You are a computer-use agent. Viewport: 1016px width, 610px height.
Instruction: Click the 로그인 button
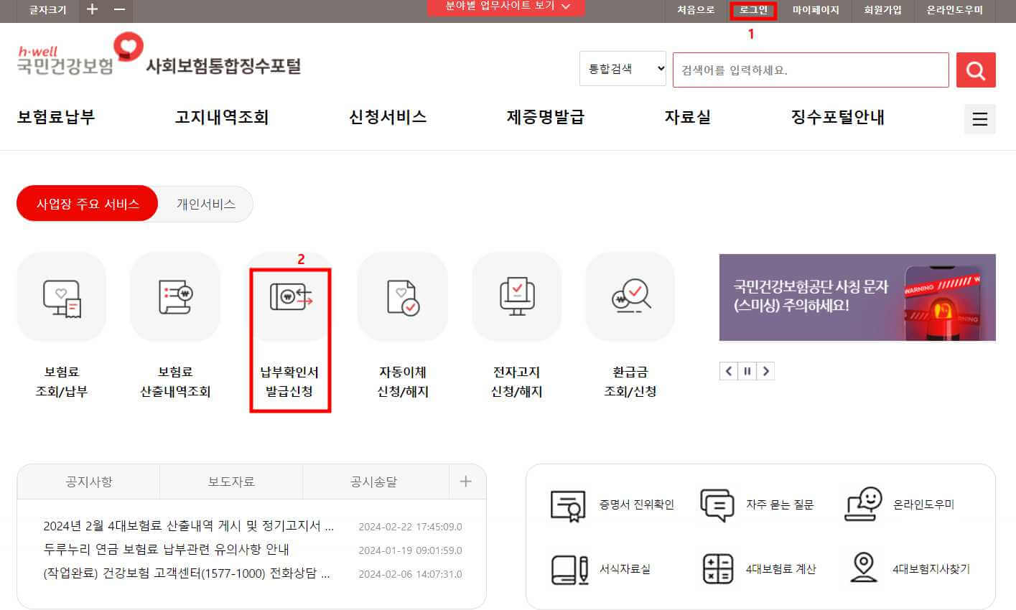pos(752,10)
